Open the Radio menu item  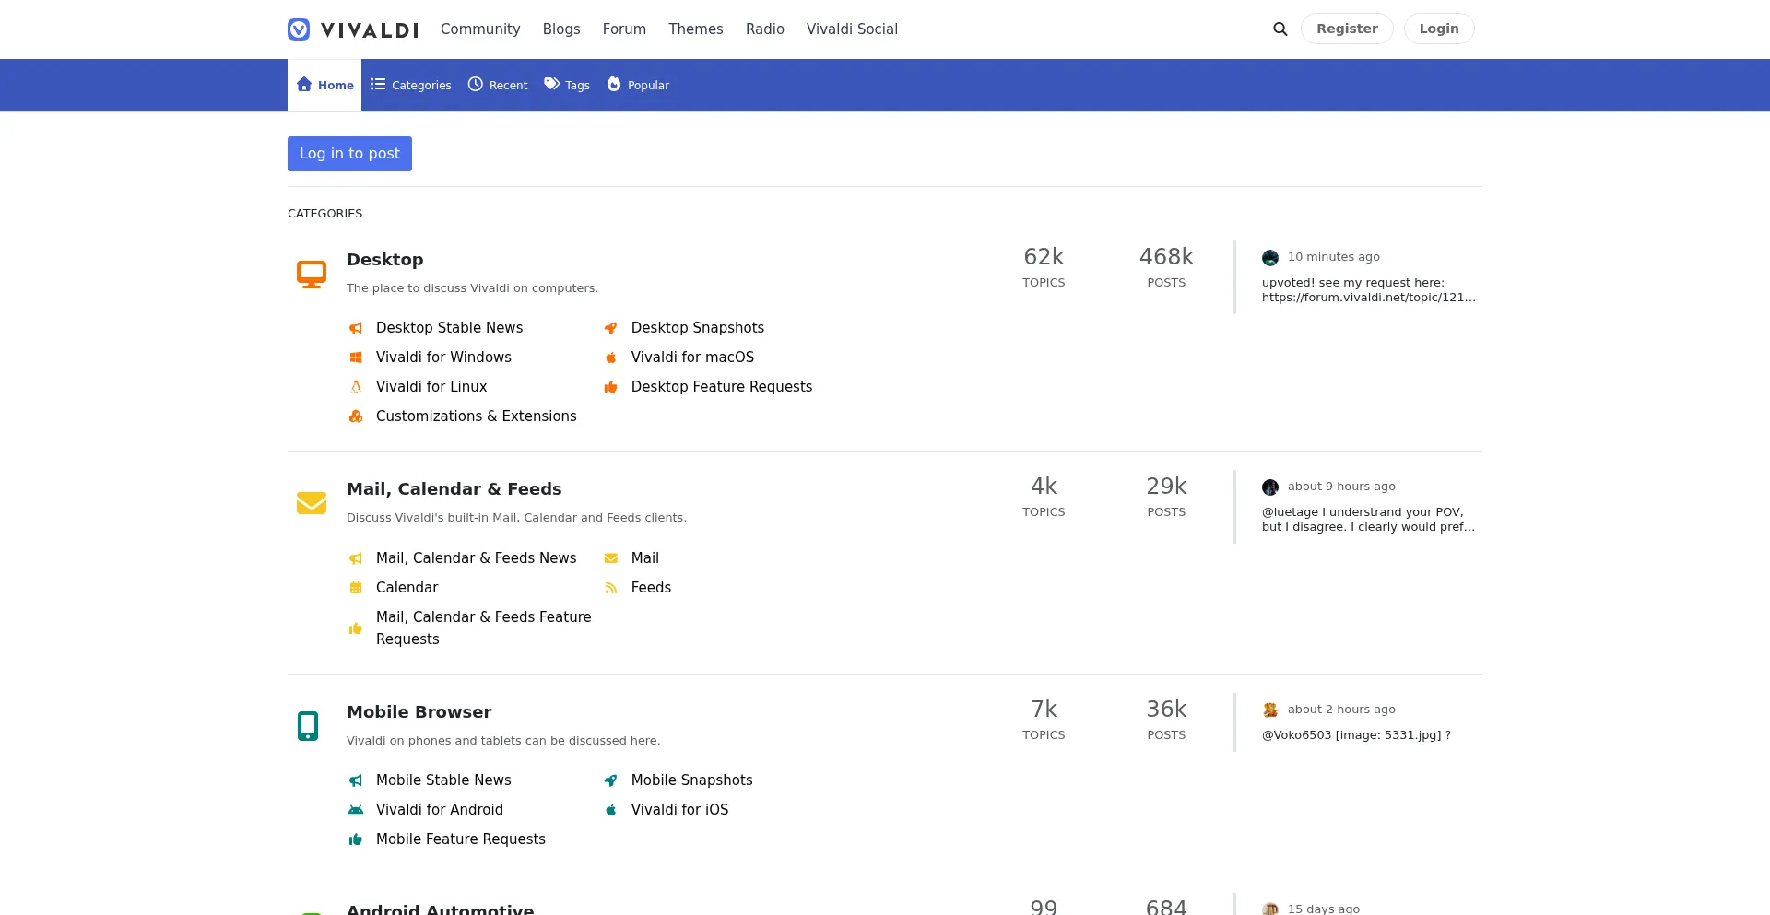[765, 29]
